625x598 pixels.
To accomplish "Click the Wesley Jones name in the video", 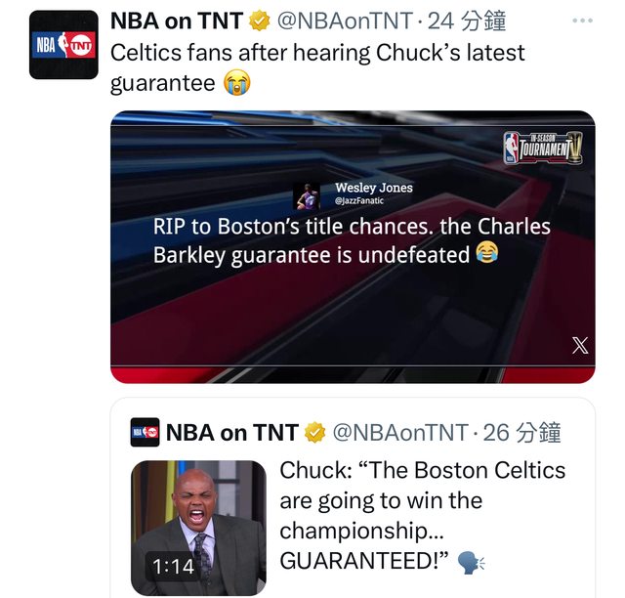I will (x=373, y=188).
